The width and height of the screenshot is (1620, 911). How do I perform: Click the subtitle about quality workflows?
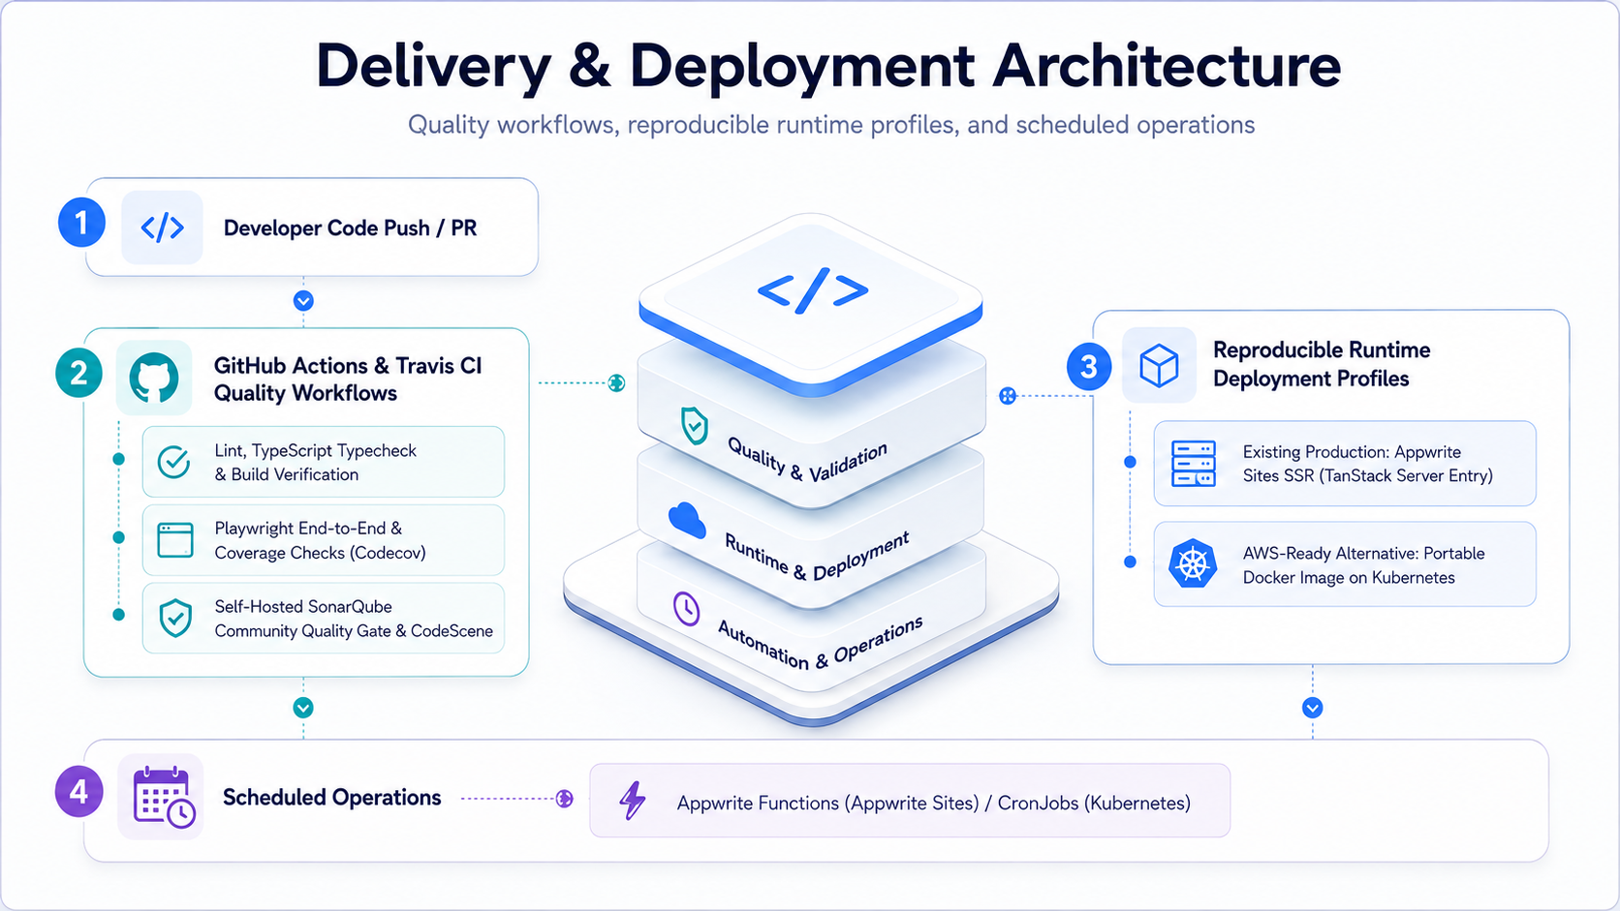click(x=831, y=125)
